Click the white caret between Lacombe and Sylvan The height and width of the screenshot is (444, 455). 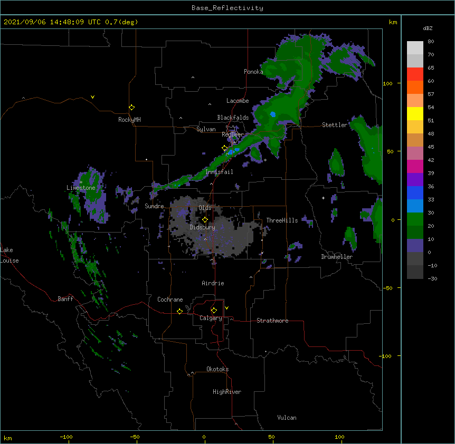tap(210, 104)
